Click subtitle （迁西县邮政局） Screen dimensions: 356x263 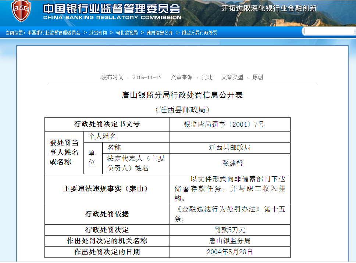click(x=182, y=110)
